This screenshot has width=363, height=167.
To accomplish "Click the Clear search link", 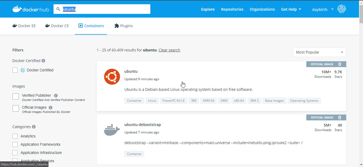I will click(x=169, y=50).
